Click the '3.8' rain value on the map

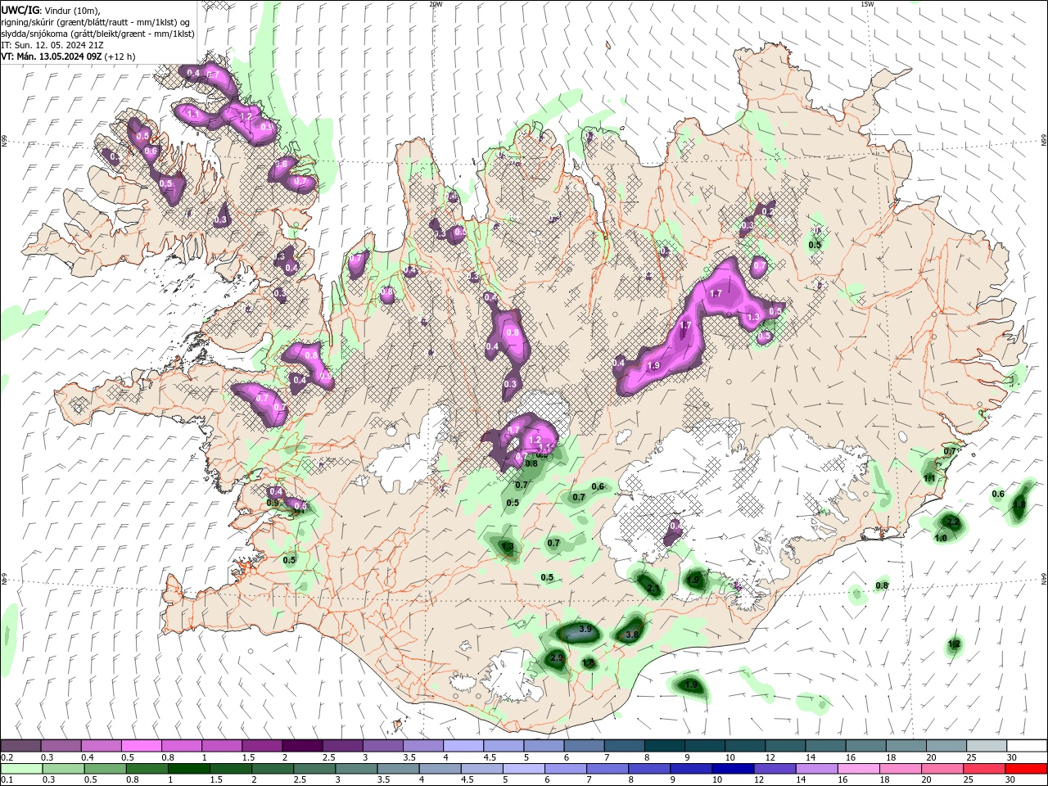pyautogui.click(x=632, y=635)
